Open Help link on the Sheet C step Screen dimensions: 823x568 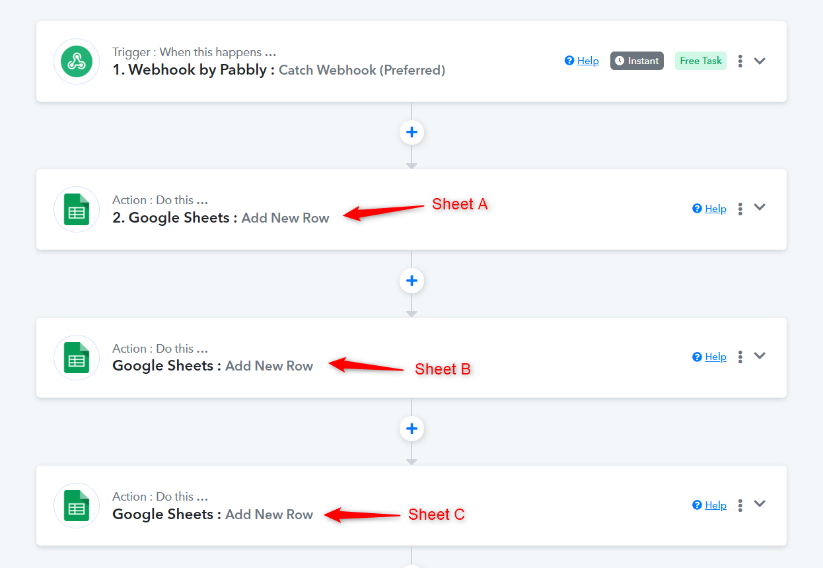click(709, 505)
